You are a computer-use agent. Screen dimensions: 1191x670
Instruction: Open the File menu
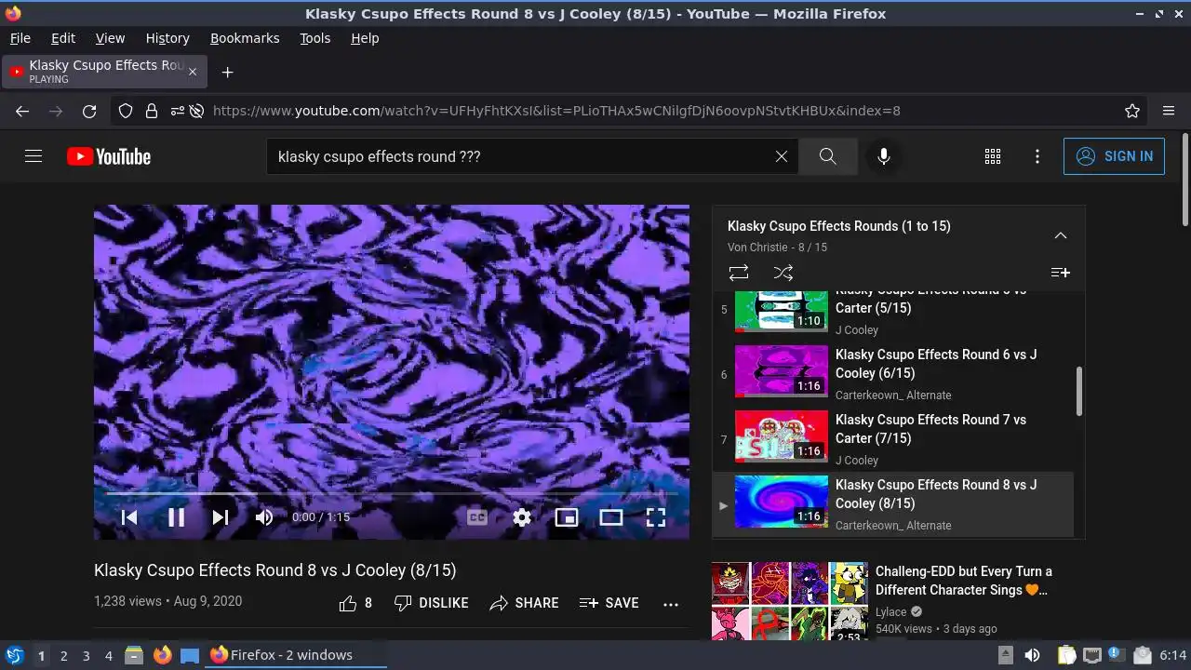20,38
